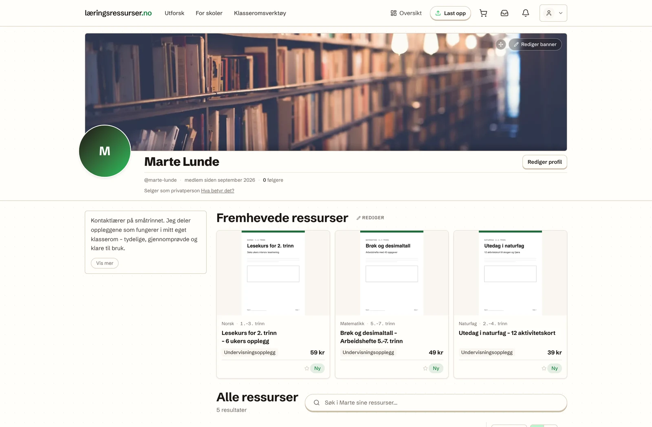
Task: Click the Ny badge on the 39 kr card
Action: pyautogui.click(x=555, y=368)
